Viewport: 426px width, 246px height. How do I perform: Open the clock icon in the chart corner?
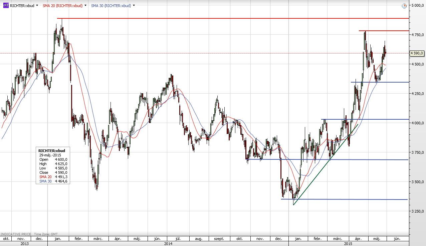(x=404, y=6)
